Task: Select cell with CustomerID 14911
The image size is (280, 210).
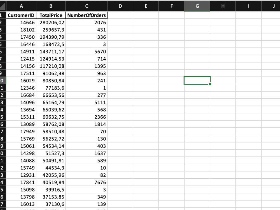Action: click(21, 52)
